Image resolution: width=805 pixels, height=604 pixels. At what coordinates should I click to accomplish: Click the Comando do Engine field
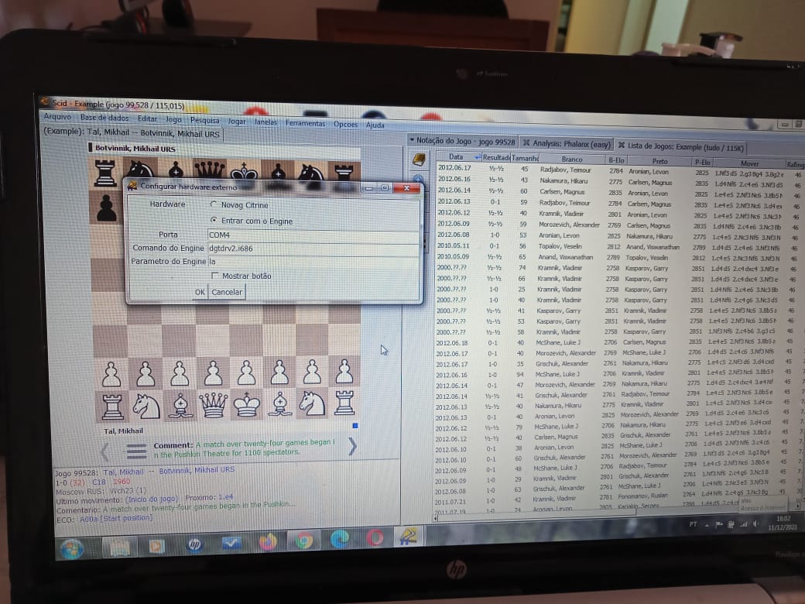click(313, 248)
